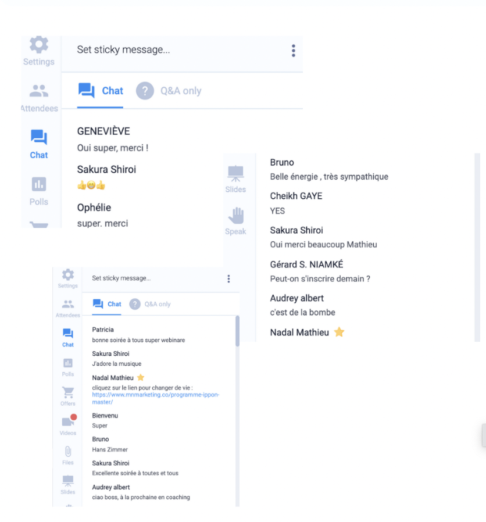Click Nadal Mathieu's name in right panel

(x=299, y=332)
